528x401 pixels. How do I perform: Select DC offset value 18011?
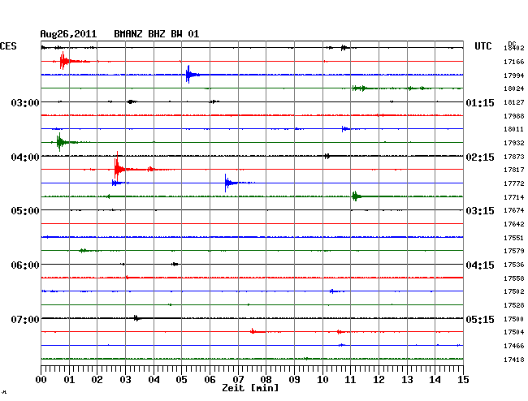coord(514,129)
